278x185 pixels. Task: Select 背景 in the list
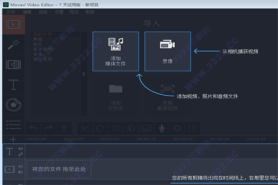pos(38,54)
